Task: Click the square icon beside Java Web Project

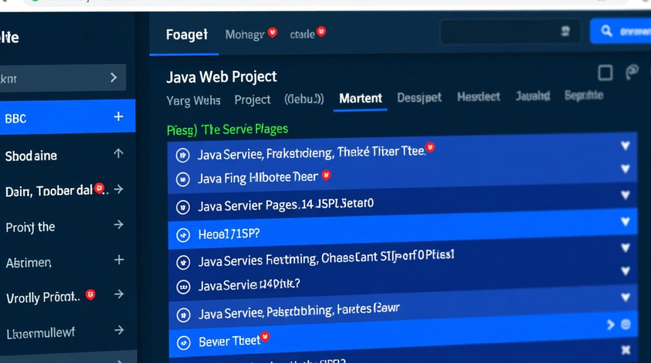Action: (605, 73)
